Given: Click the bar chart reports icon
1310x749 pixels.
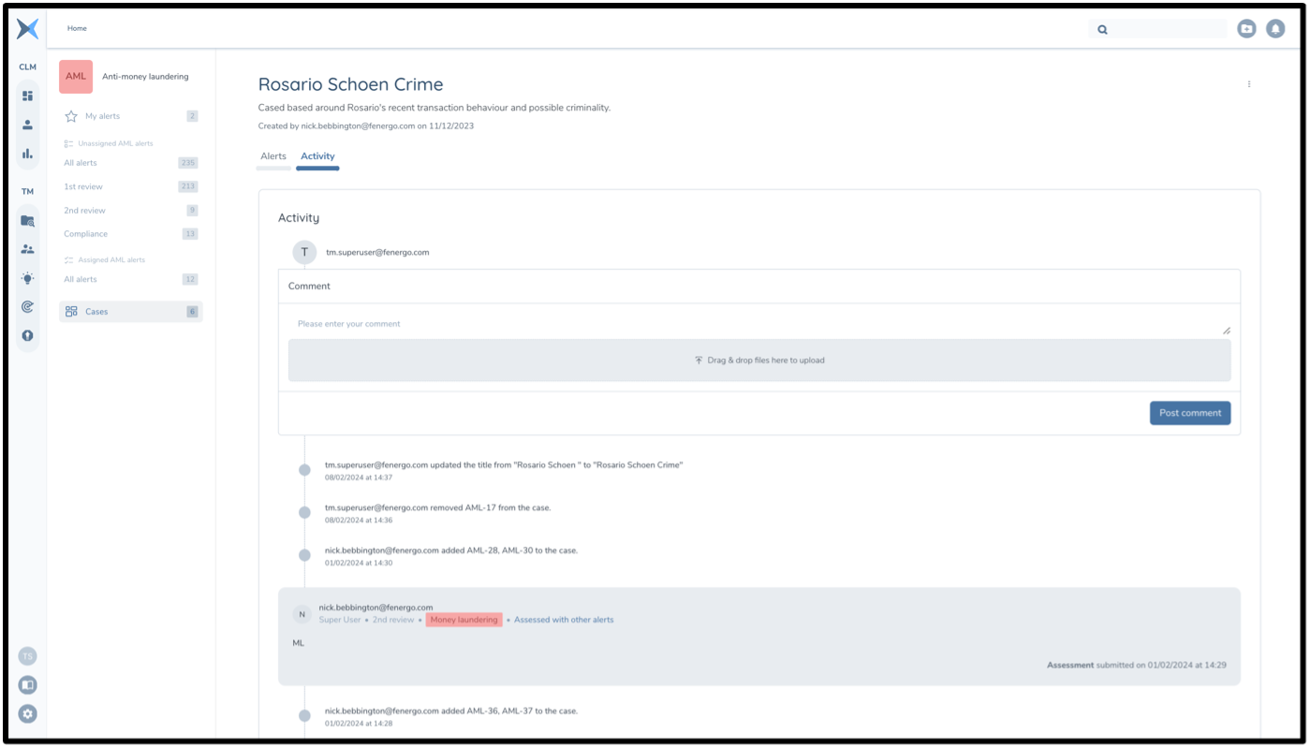Looking at the screenshot, I should pyautogui.click(x=27, y=154).
